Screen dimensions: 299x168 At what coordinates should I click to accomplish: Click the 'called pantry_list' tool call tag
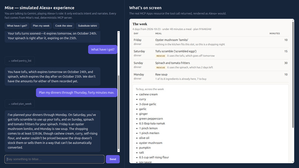(20, 61)
